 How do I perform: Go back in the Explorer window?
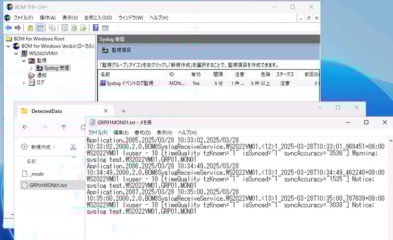point(25,127)
